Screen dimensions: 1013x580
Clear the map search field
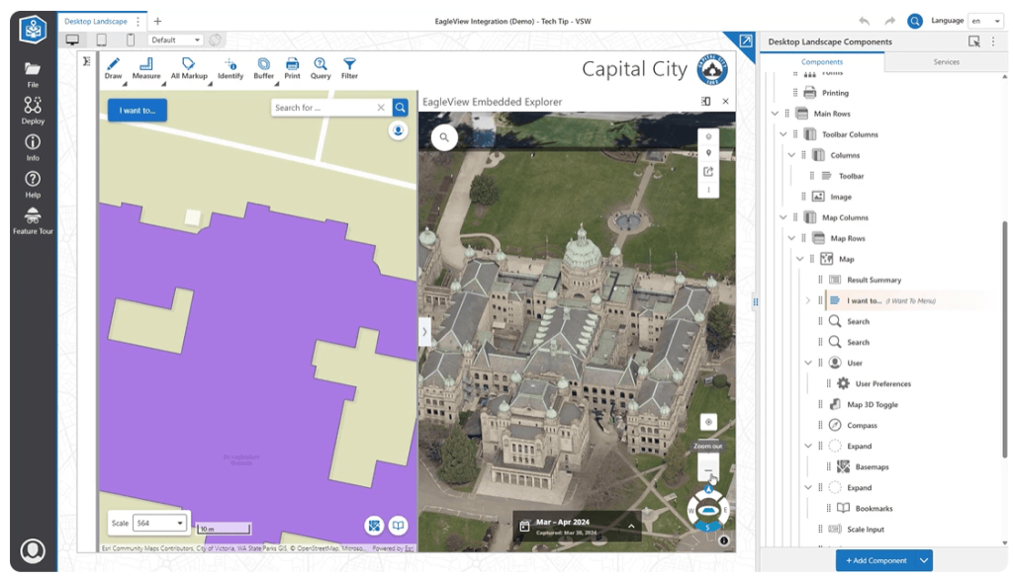pyautogui.click(x=381, y=108)
